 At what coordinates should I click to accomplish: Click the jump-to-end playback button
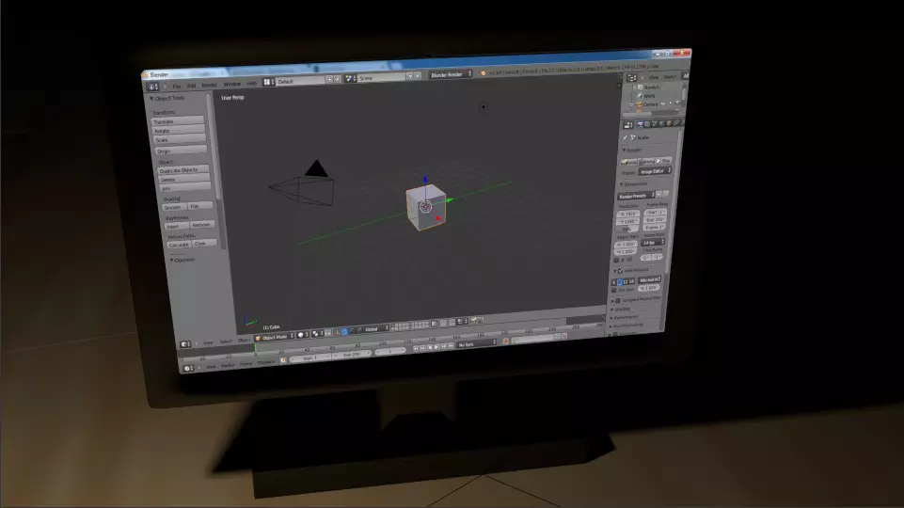[451, 345]
